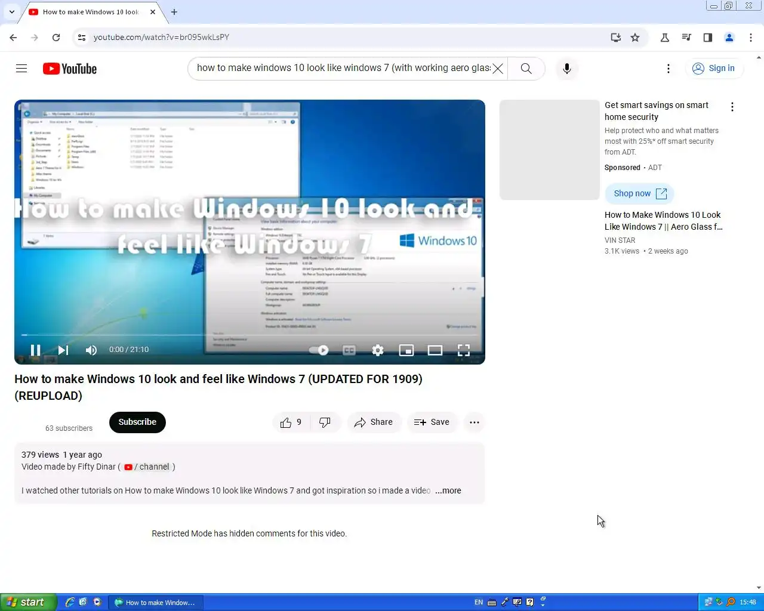
Task: Open the tab search dropdown arrow
Action: coord(12,11)
